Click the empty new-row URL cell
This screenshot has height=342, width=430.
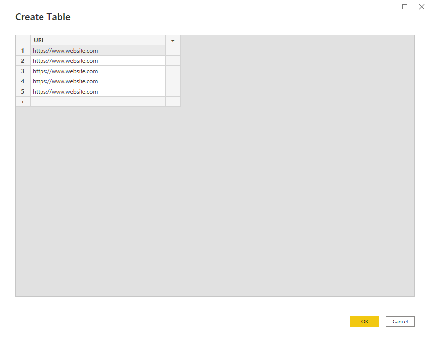pos(98,101)
